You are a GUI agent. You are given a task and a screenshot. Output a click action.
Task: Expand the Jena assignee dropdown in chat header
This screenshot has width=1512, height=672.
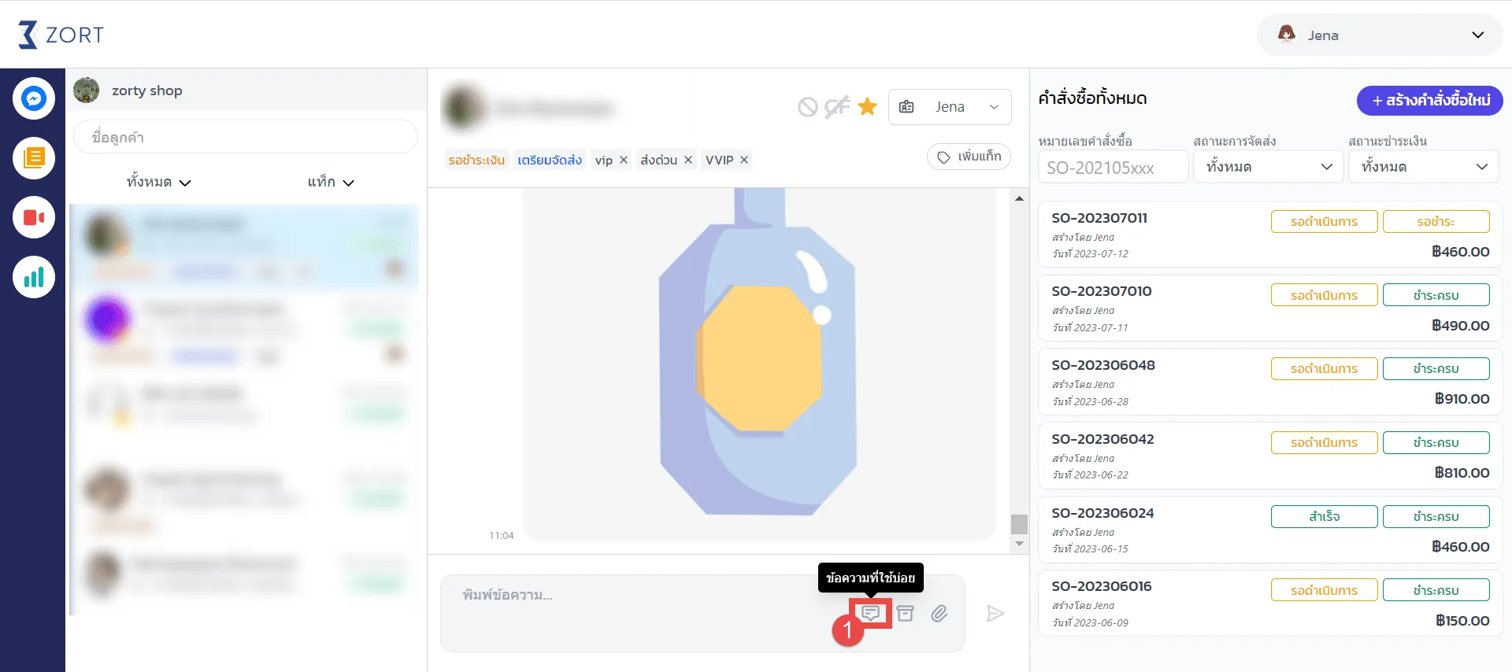point(950,107)
